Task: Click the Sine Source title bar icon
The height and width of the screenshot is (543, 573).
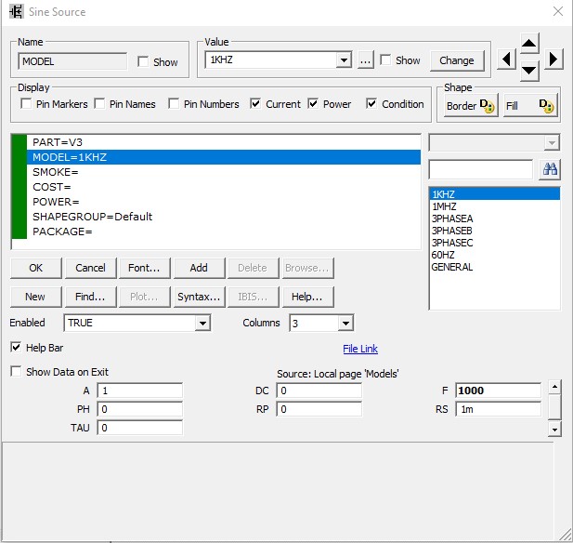Action: [x=15, y=11]
